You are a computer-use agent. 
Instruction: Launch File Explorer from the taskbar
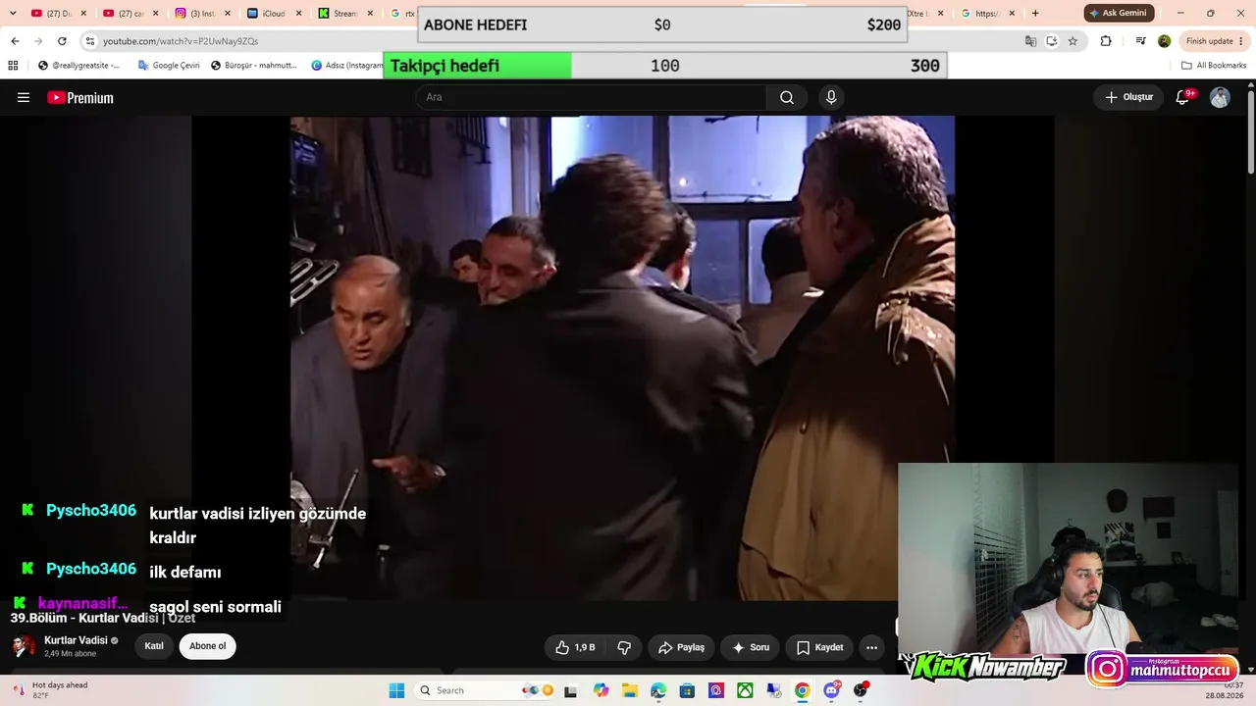[630, 690]
